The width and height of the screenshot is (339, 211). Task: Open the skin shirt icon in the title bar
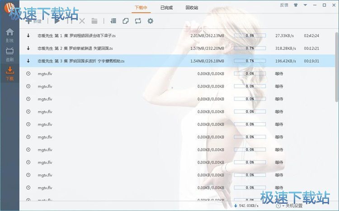click(296, 5)
